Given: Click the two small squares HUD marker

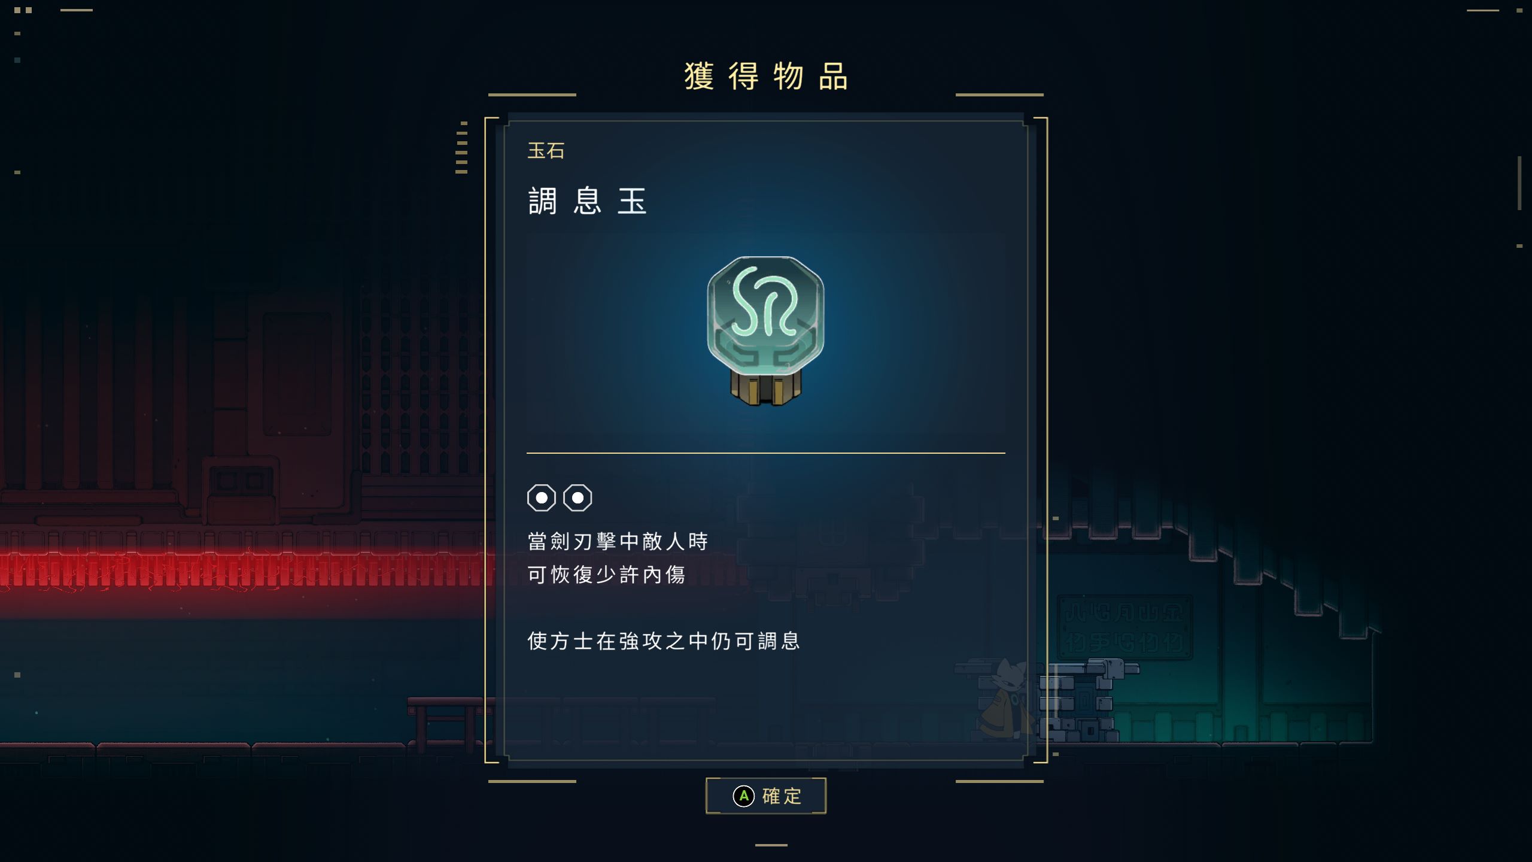Looking at the screenshot, I should click(x=23, y=10).
